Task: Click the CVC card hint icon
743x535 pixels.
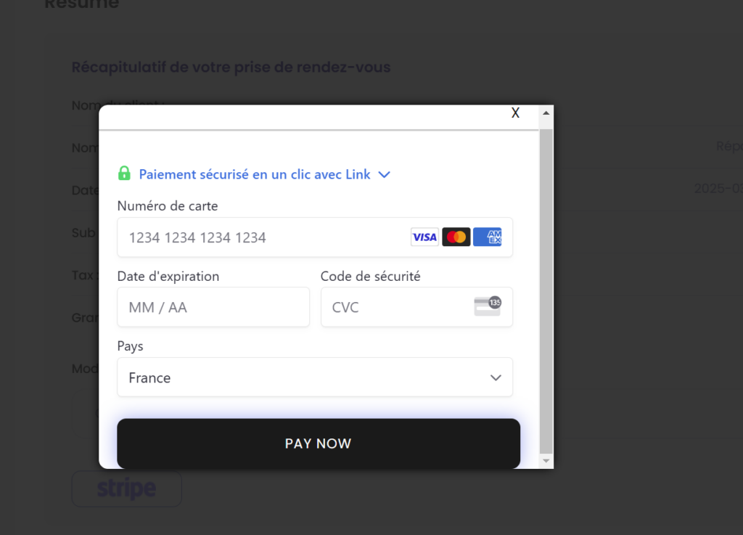Action: (488, 306)
